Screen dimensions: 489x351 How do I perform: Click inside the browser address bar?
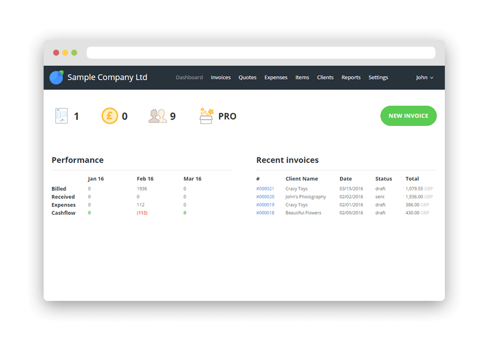pyautogui.click(x=261, y=52)
